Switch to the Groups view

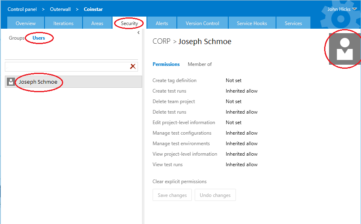pyautogui.click(x=17, y=38)
